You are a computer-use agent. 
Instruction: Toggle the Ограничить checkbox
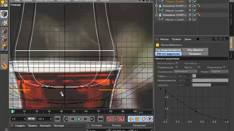click(224, 67)
